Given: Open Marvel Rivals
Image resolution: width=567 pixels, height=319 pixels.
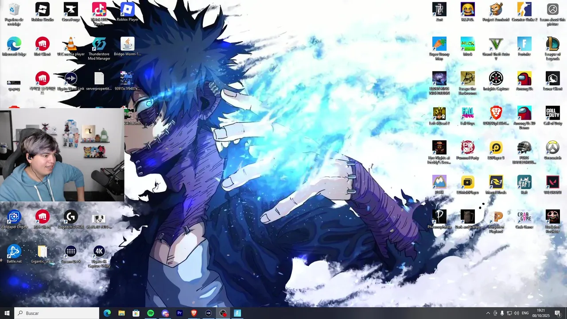Looking at the screenshot, I should click(x=496, y=185).
